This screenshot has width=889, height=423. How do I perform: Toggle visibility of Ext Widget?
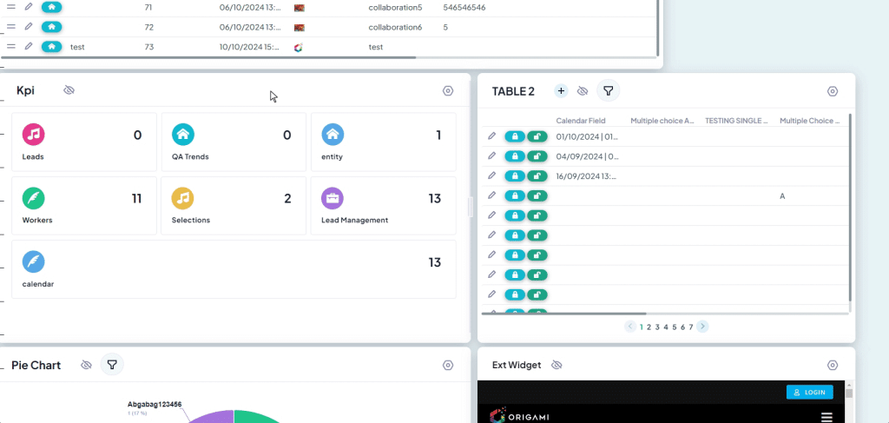556,365
